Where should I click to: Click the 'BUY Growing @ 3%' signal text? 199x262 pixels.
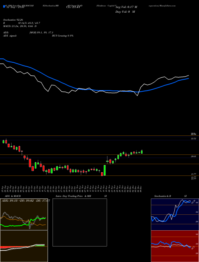(62, 36)
